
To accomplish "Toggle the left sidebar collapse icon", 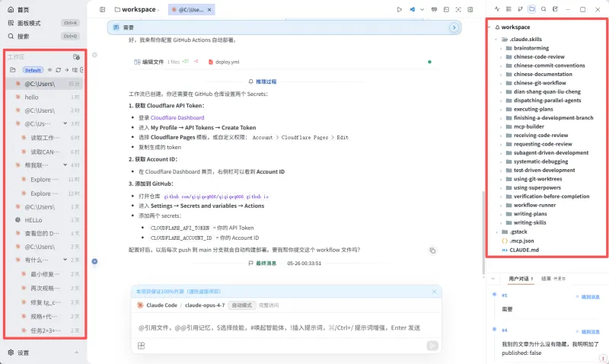I will (x=102, y=10).
